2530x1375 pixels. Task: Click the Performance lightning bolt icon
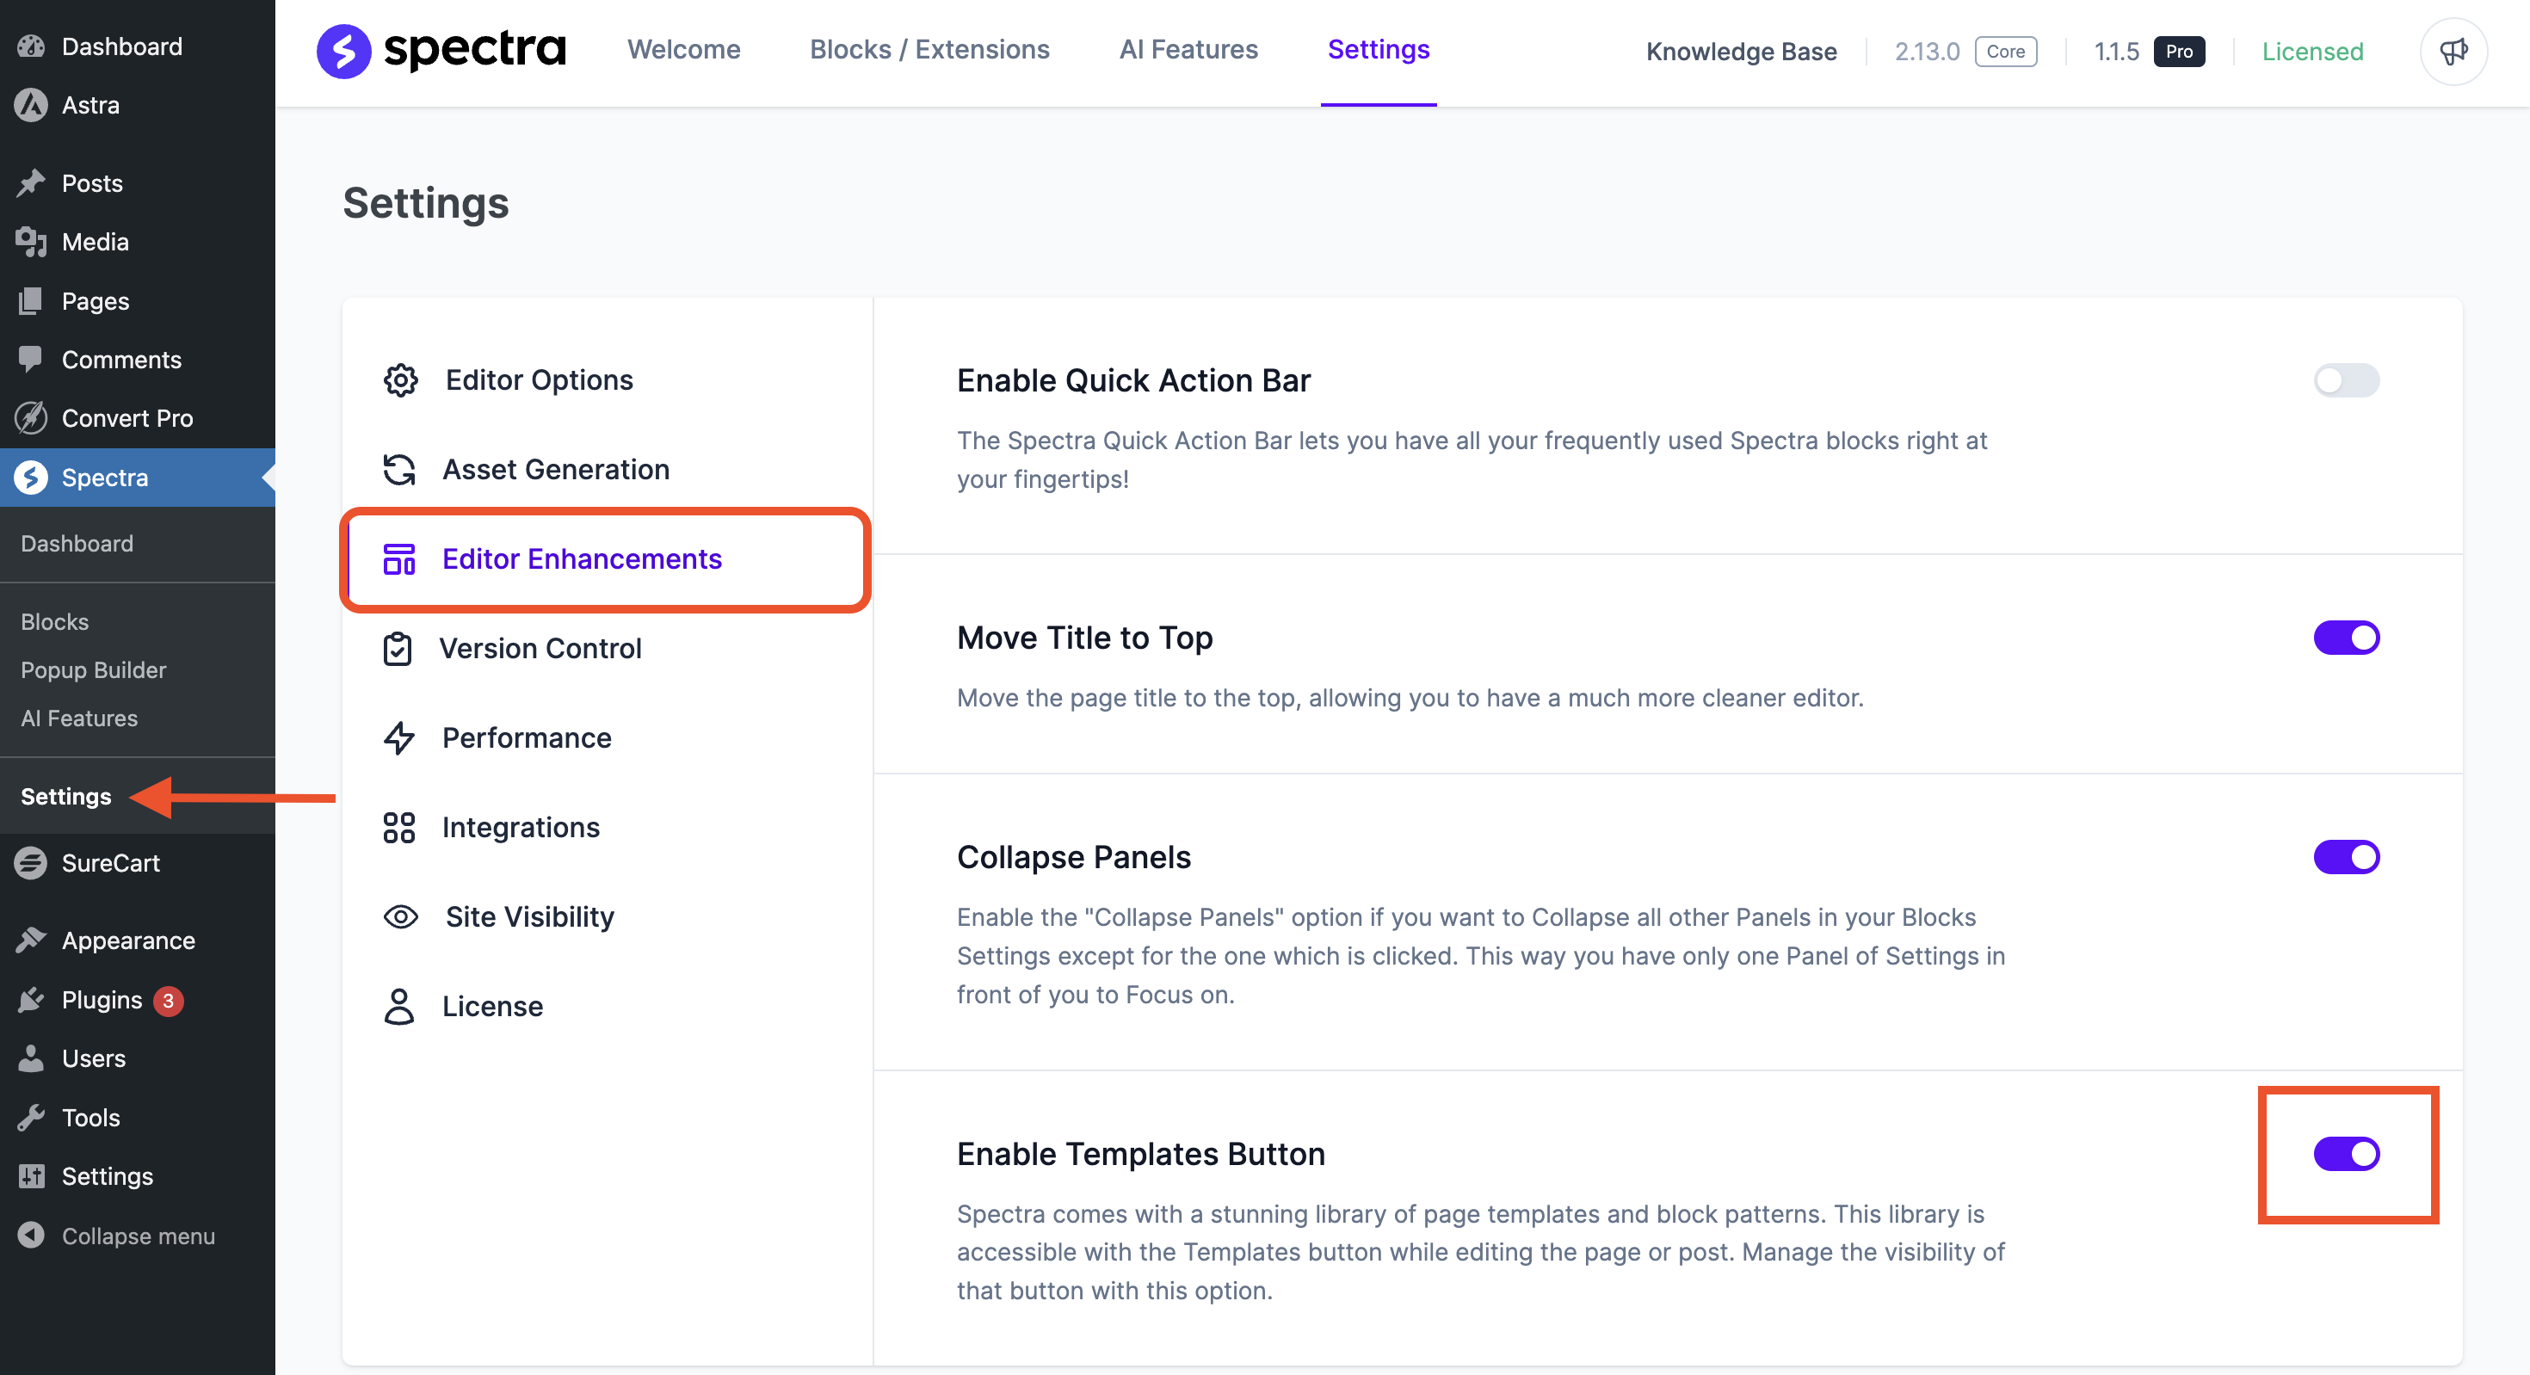(x=400, y=737)
